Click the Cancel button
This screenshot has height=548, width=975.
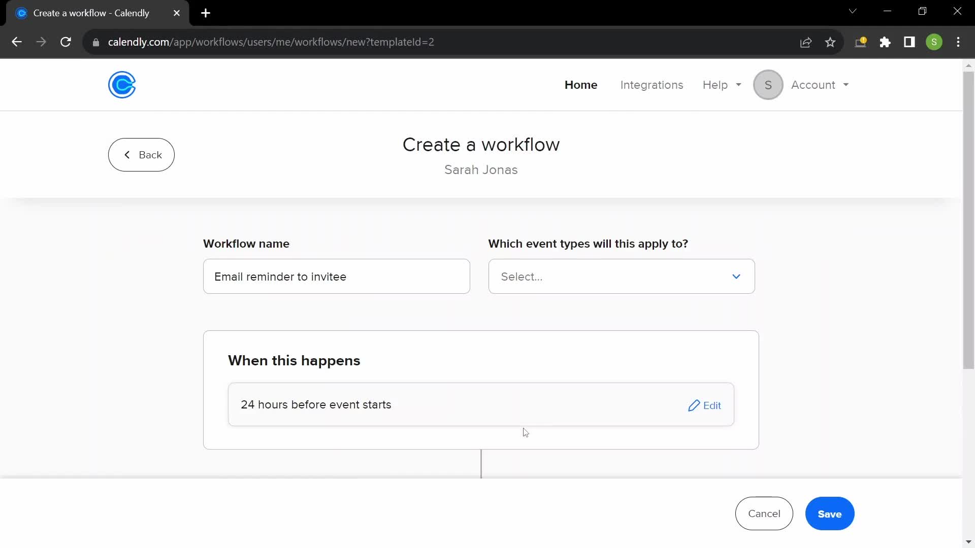[x=764, y=514]
